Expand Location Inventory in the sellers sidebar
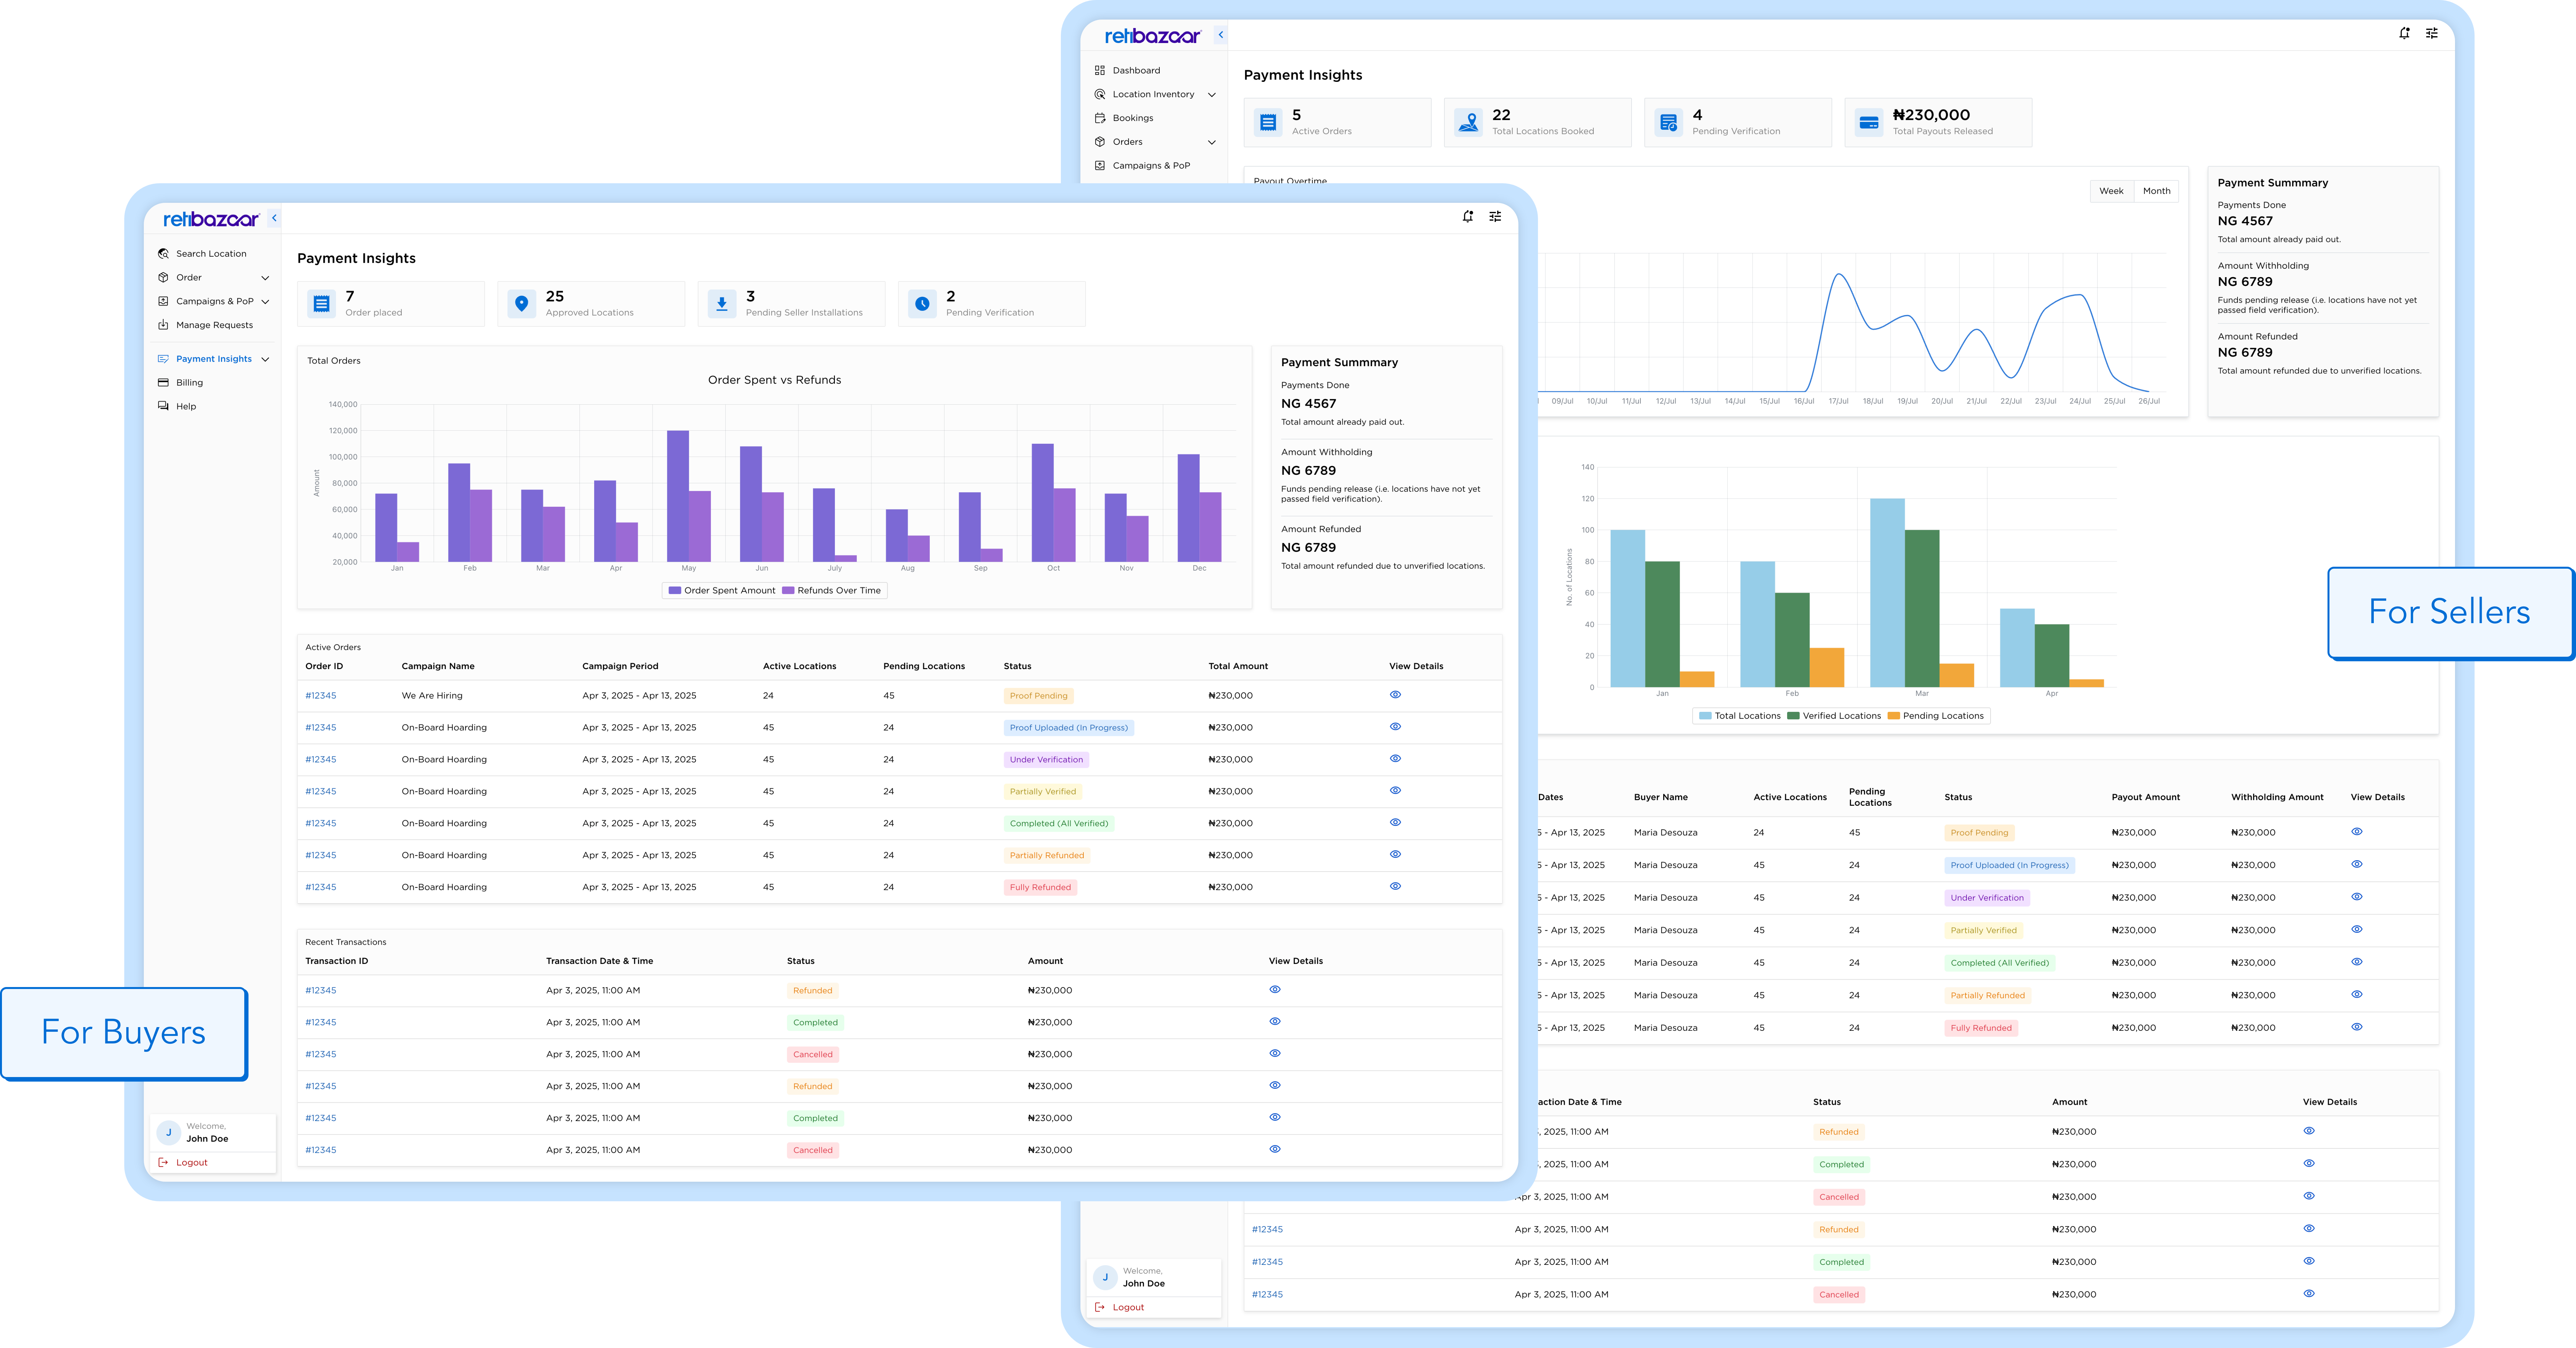Screen dimensions: 2576x1348 click(1212, 95)
